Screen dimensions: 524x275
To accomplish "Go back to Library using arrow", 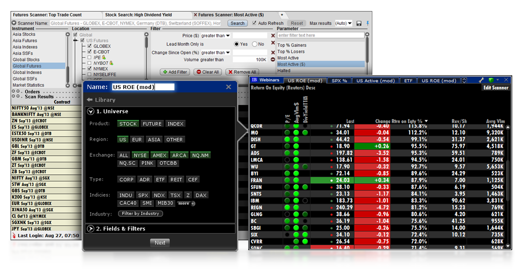I will 89,100.
